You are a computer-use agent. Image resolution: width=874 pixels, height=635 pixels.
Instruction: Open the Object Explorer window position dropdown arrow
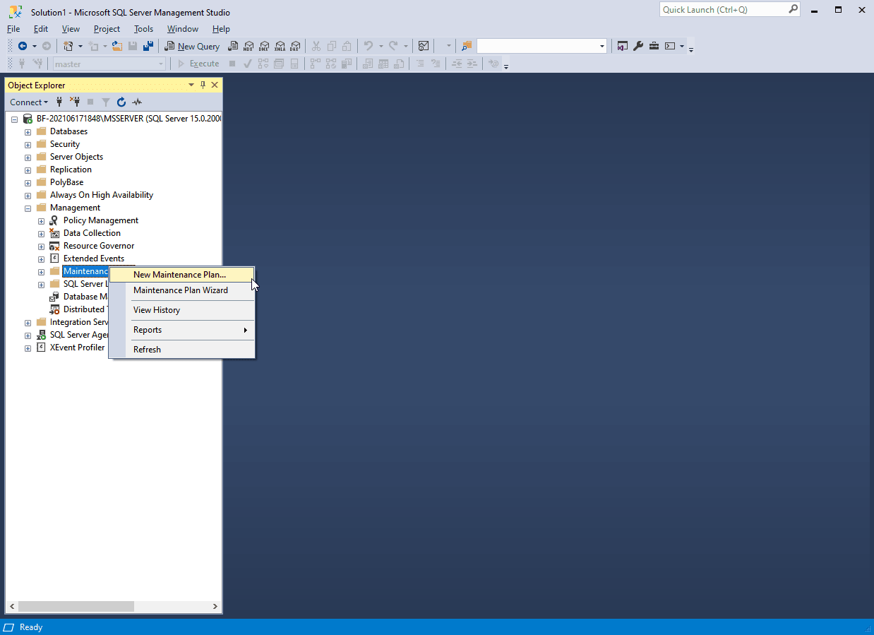tap(191, 85)
